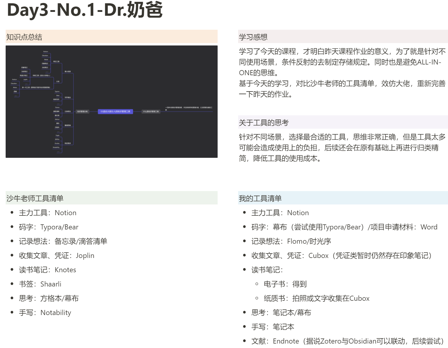Open the mind map image thumbnail

[x=112, y=102]
